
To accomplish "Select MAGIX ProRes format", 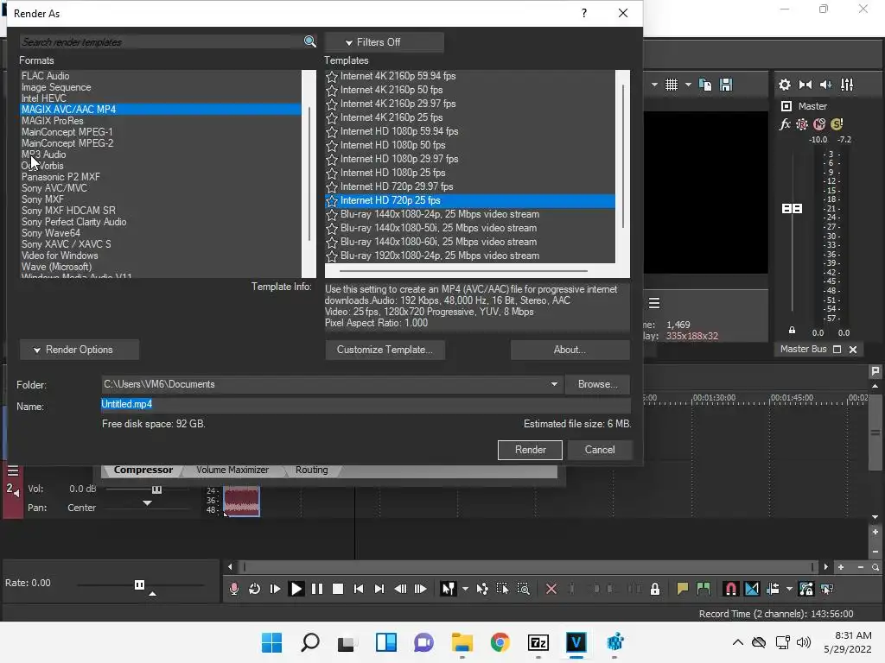I will click(x=160, y=121).
